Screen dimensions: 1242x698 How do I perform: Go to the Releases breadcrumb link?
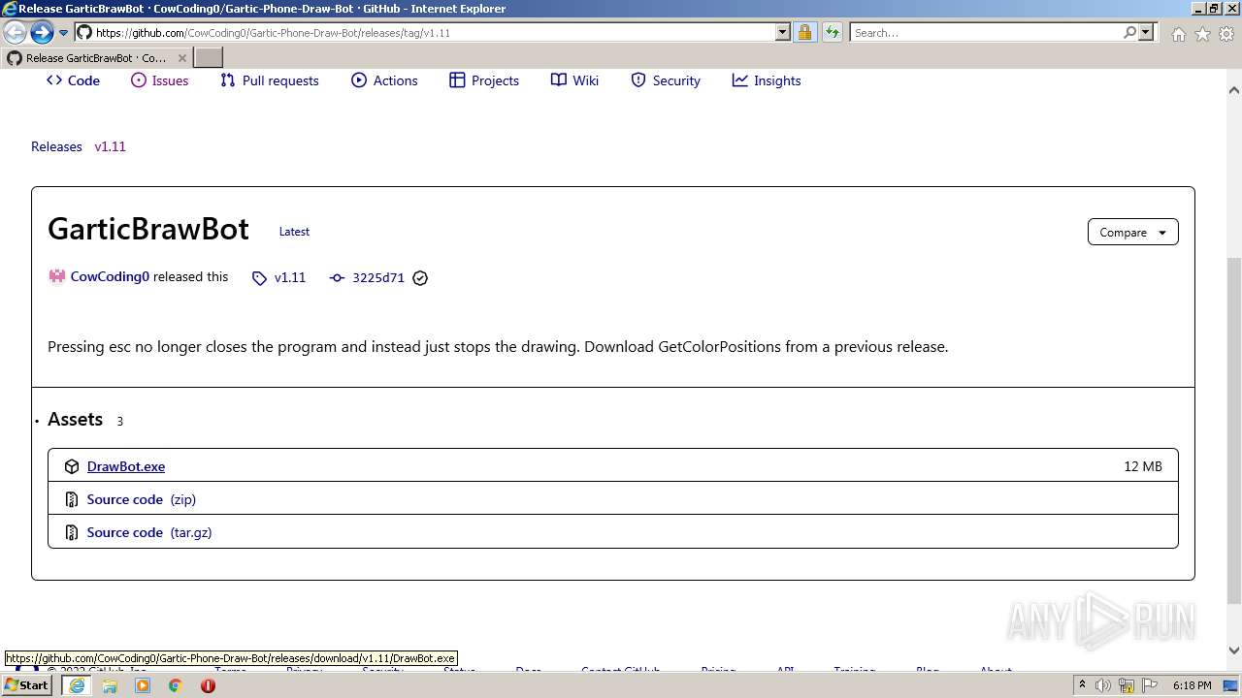coord(56,146)
